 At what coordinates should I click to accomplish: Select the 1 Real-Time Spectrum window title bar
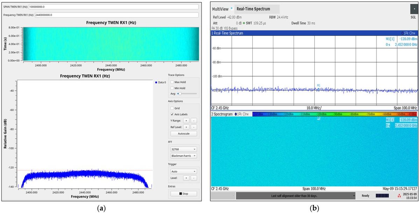[314, 33]
